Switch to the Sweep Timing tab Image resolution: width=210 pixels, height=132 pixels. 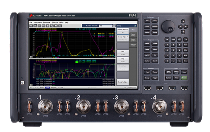133,35
